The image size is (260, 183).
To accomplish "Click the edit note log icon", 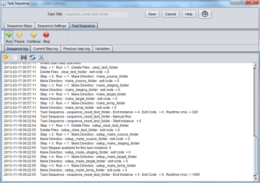I will coord(6,57).
